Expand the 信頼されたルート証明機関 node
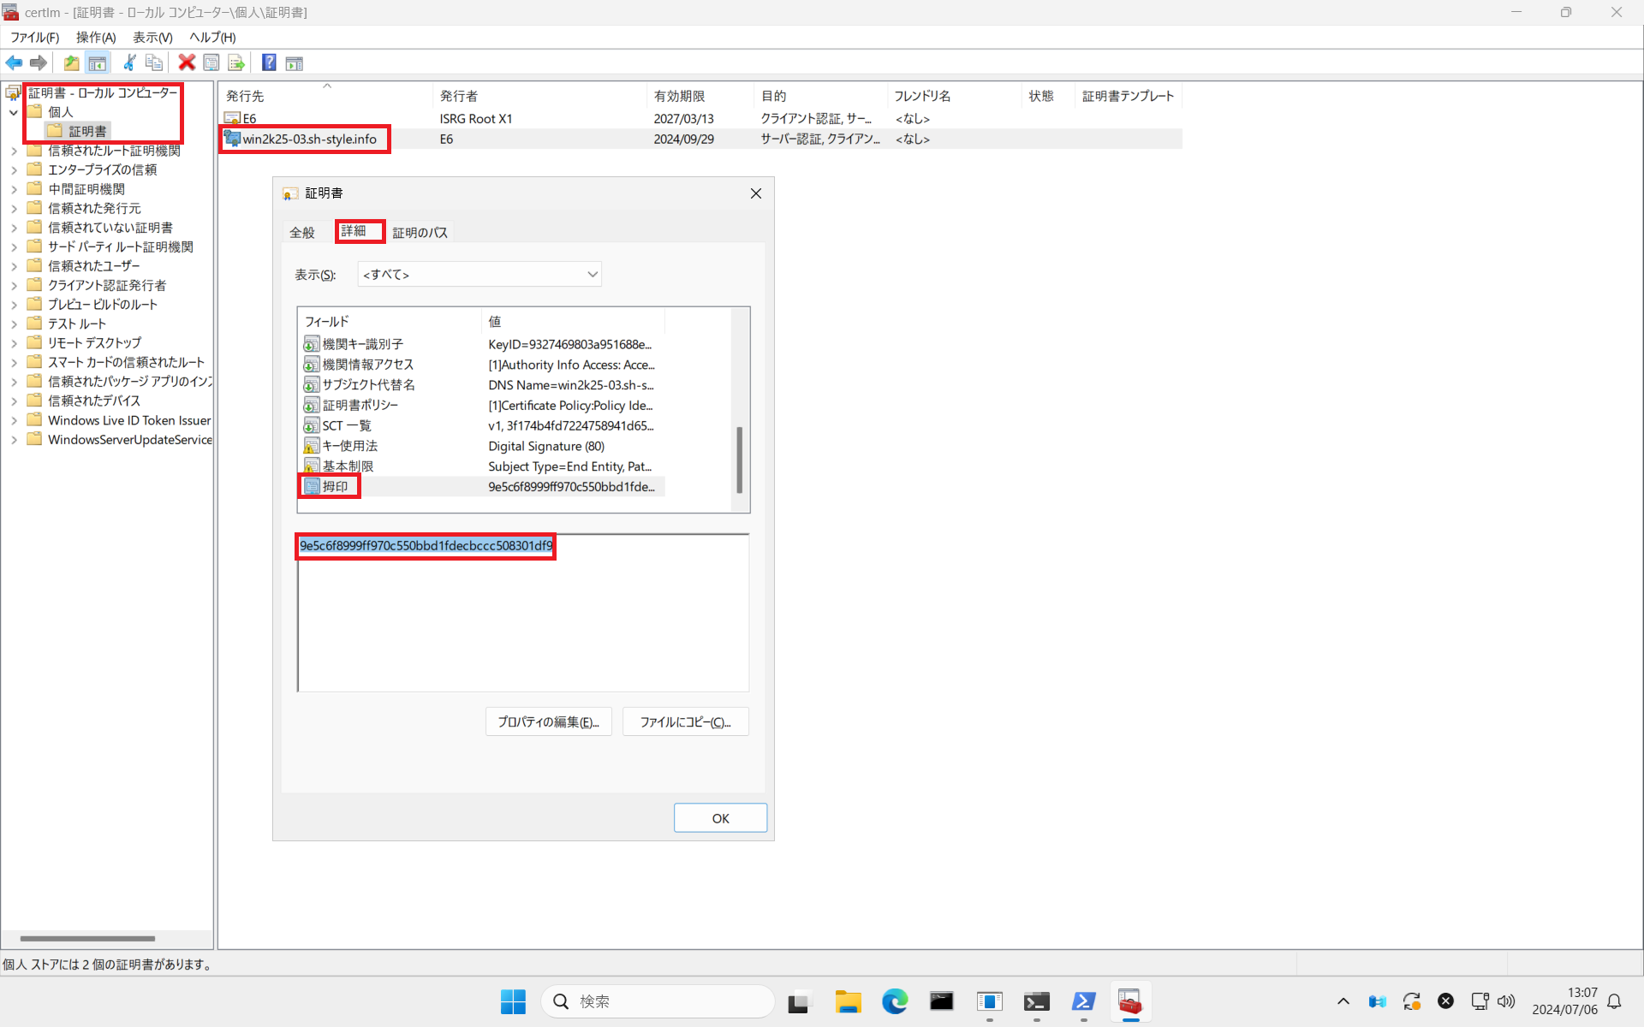 tap(14, 151)
